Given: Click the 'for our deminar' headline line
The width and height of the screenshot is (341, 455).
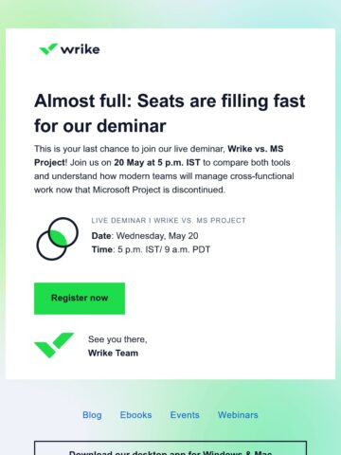Looking at the screenshot, I should [100, 126].
